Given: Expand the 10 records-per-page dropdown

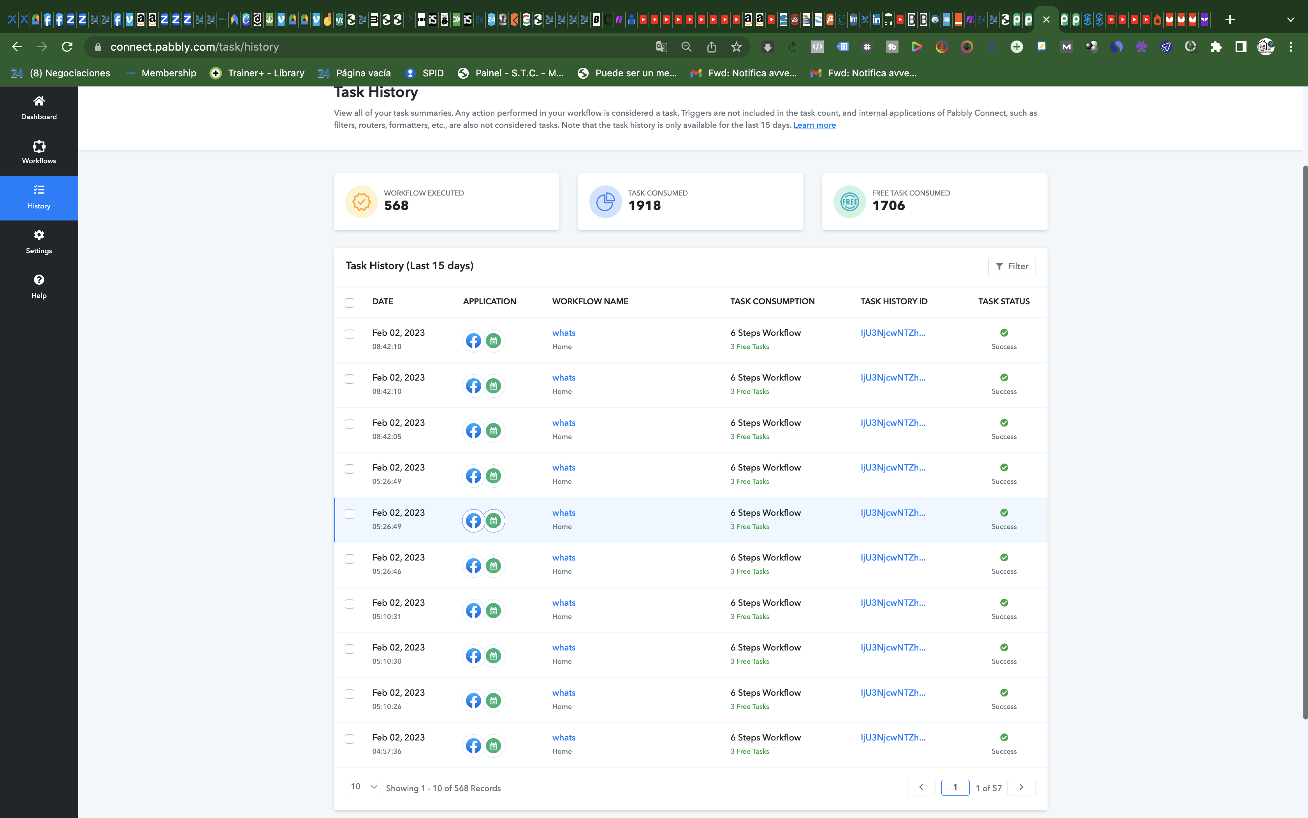Looking at the screenshot, I should coord(363,786).
